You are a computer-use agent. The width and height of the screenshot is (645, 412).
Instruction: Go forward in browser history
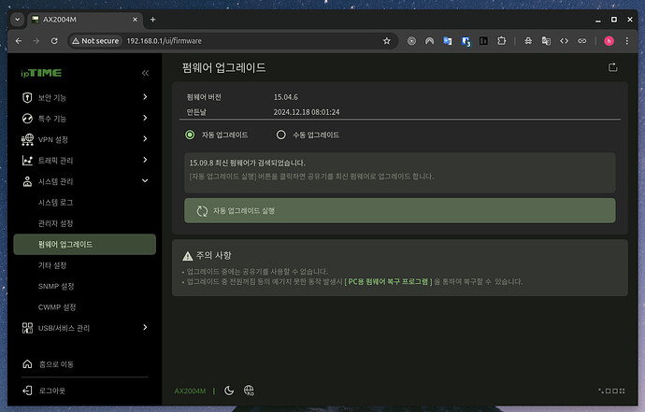click(x=36, y=41)
